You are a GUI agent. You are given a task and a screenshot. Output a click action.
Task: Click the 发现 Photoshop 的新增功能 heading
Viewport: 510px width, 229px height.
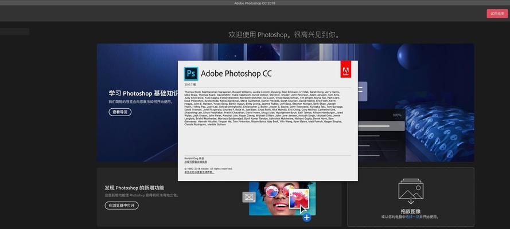pos(134,188)
